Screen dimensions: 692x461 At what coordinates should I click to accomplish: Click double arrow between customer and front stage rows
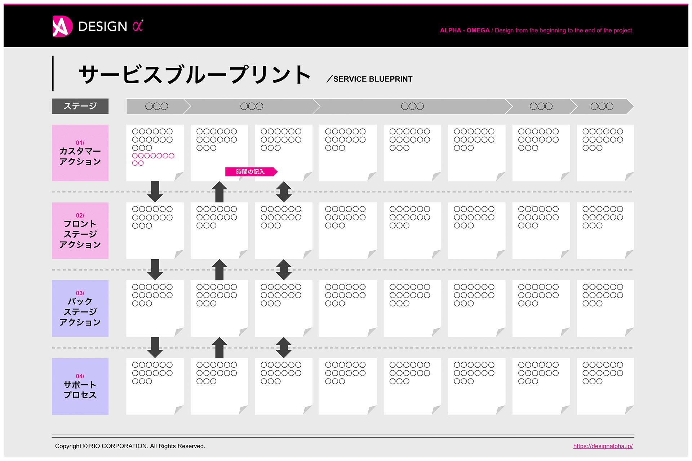point(284,192)
